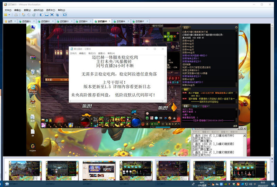Image resolution: width=277 pixels, height=187 pixels.
Task: Click the VMware pause/suspend toolbar icon
Action: pyautogui.click(x=6, y=15)
